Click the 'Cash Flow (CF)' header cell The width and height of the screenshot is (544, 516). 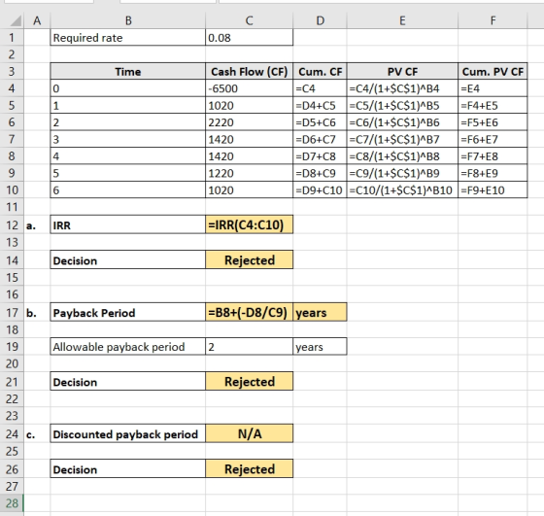coord(249,72)
